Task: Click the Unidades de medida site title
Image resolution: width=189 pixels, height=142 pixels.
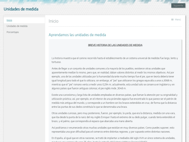Action: 21,9
